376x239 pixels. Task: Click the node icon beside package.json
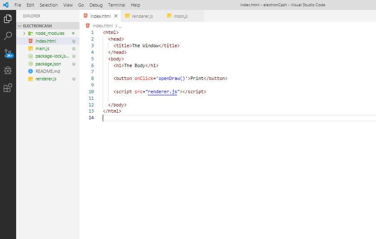click(31, 64)
